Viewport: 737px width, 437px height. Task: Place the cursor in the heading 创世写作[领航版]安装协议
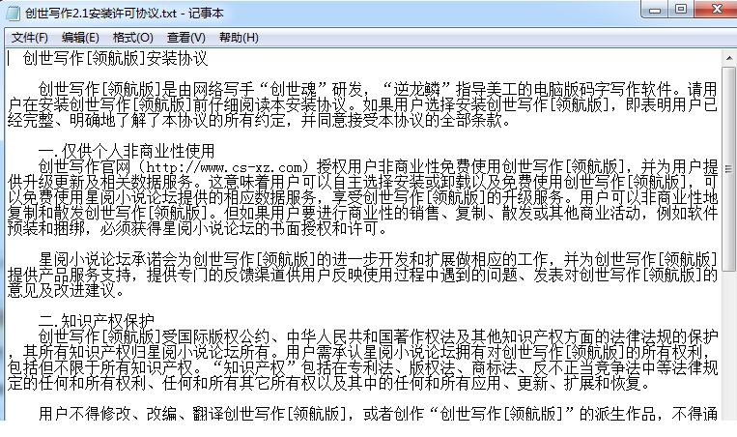tap(115, 58)
